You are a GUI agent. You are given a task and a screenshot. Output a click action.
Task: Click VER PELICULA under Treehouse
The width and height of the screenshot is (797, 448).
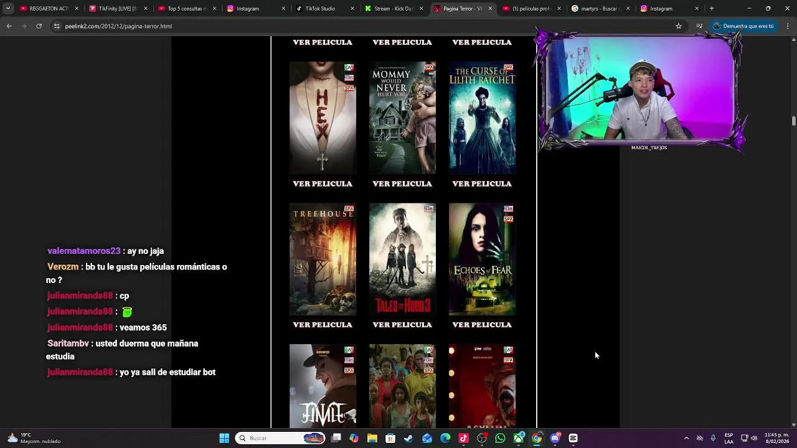(323, 325)
